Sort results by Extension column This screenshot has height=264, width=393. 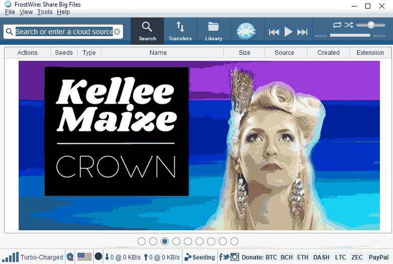tap(370, 53)
